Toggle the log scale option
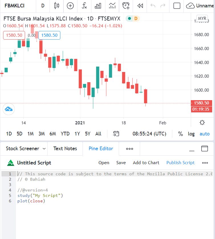Viewport: 215px width, 239px height. tap(191, 134)
